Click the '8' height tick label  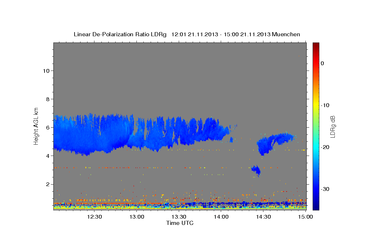coord(48,99)
